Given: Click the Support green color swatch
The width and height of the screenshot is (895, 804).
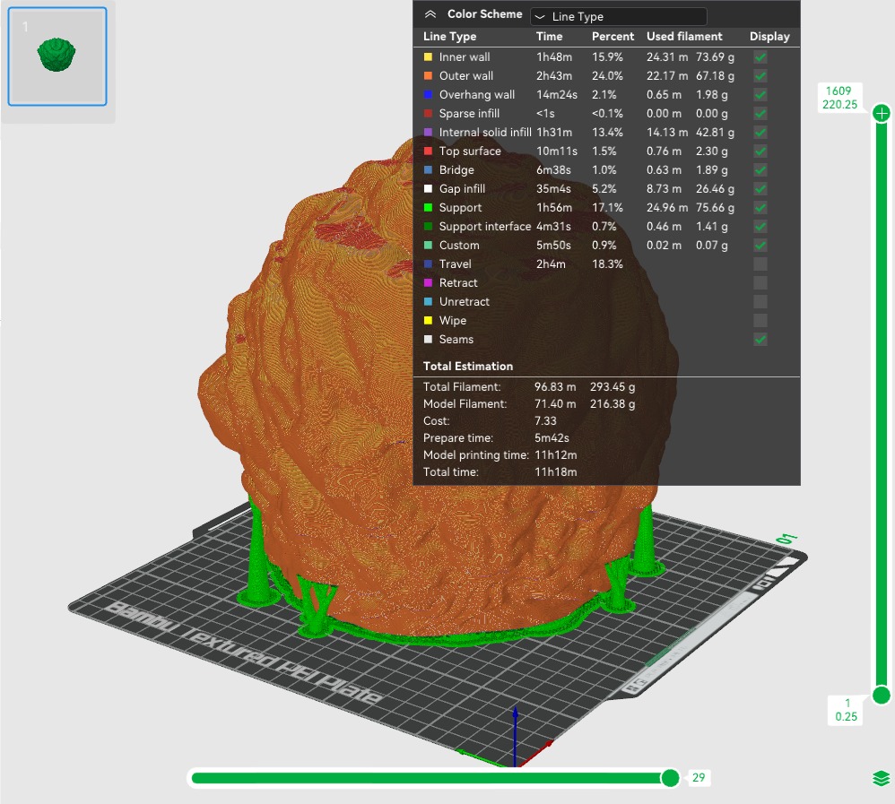Looking at the screenshot, I should click(x=428, y=208).
